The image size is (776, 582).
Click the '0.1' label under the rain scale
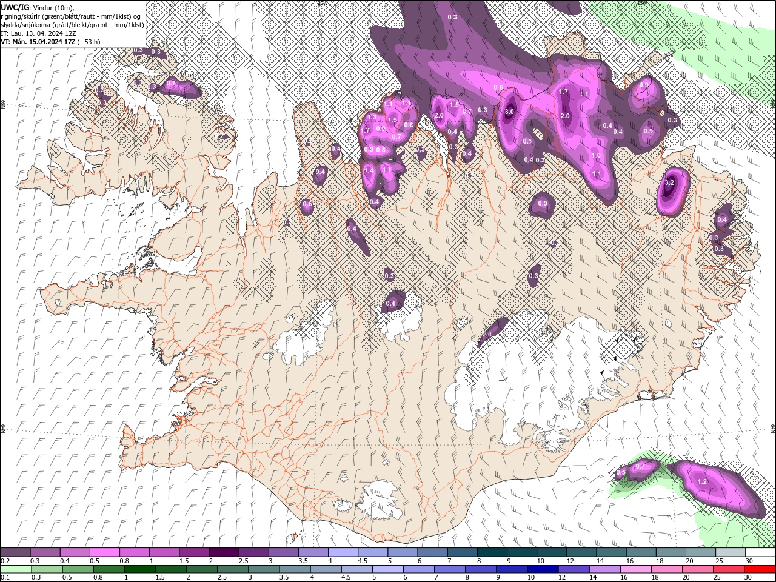pyautogui.click(x=5, y=578)
